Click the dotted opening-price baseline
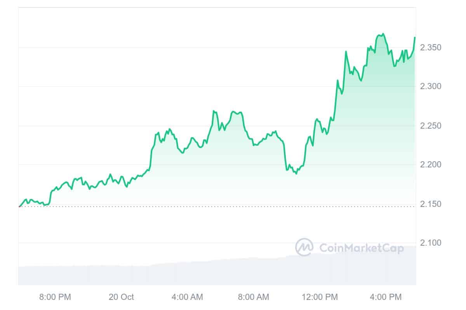Viewport: 466px width, 310px height. 233,207
